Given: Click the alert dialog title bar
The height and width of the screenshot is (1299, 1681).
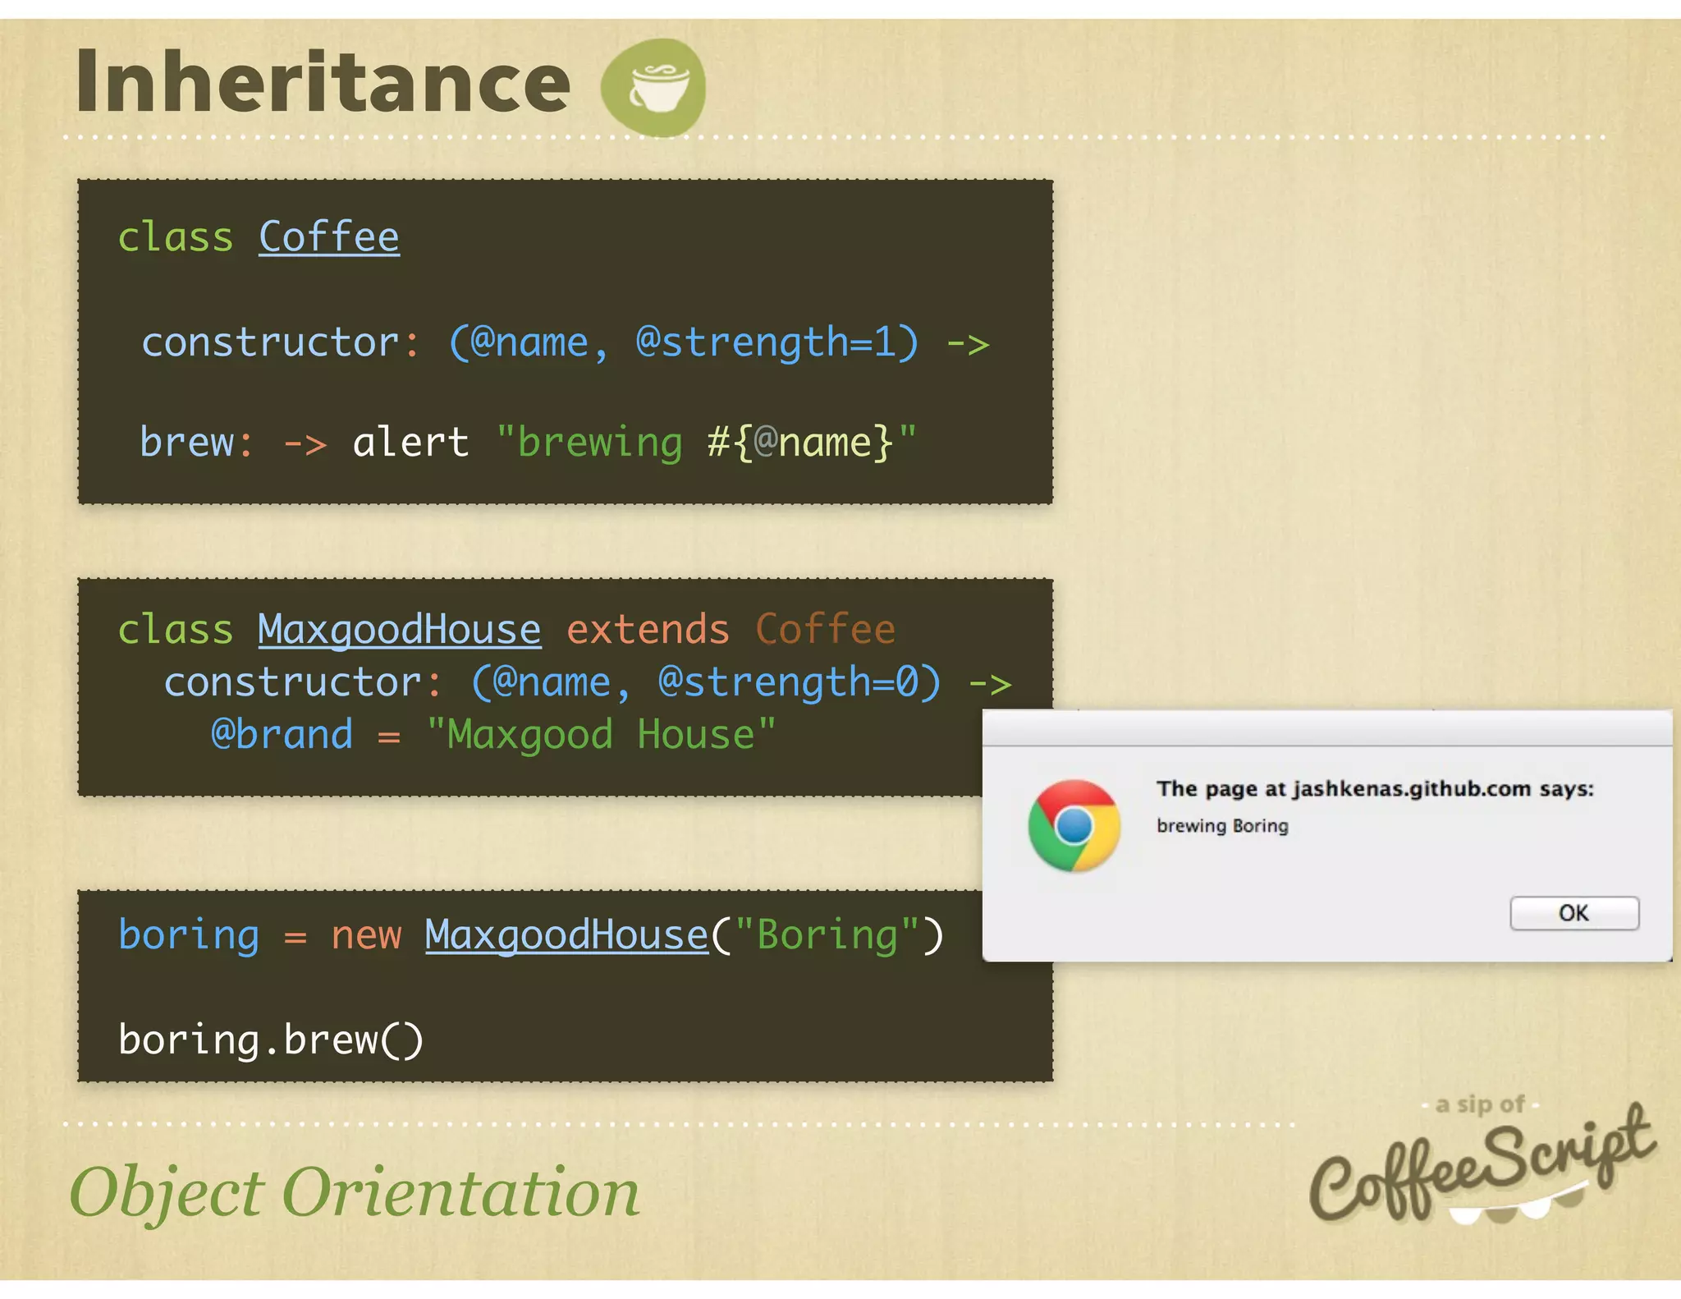Looking at the screenshot, I should [1327, 729].
